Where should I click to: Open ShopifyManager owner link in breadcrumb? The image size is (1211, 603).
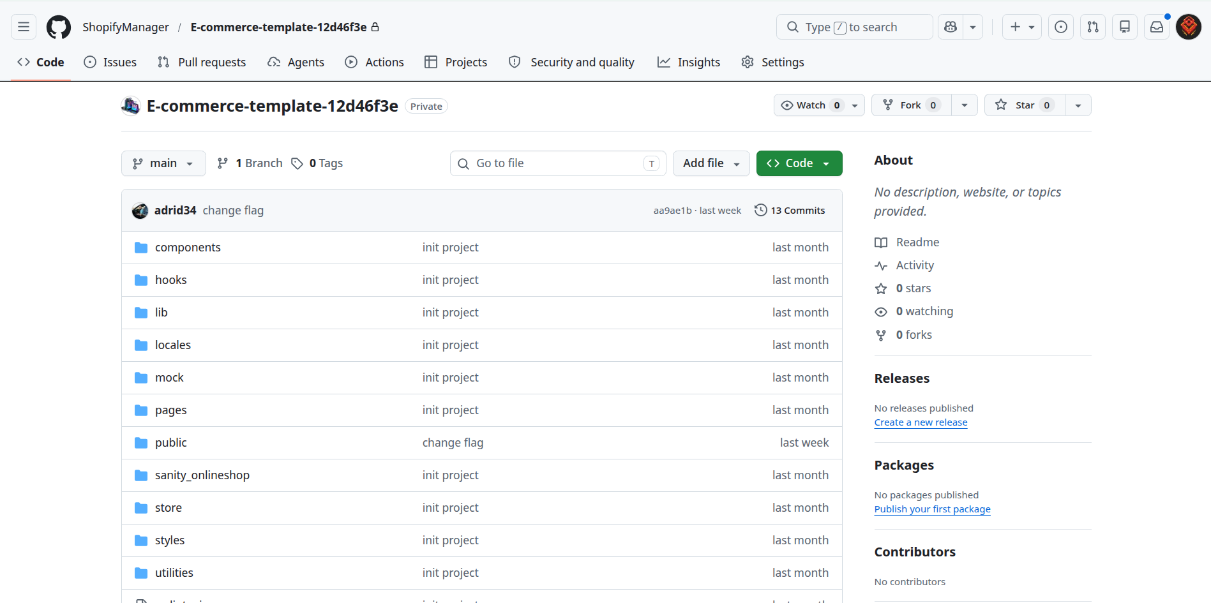126,27
